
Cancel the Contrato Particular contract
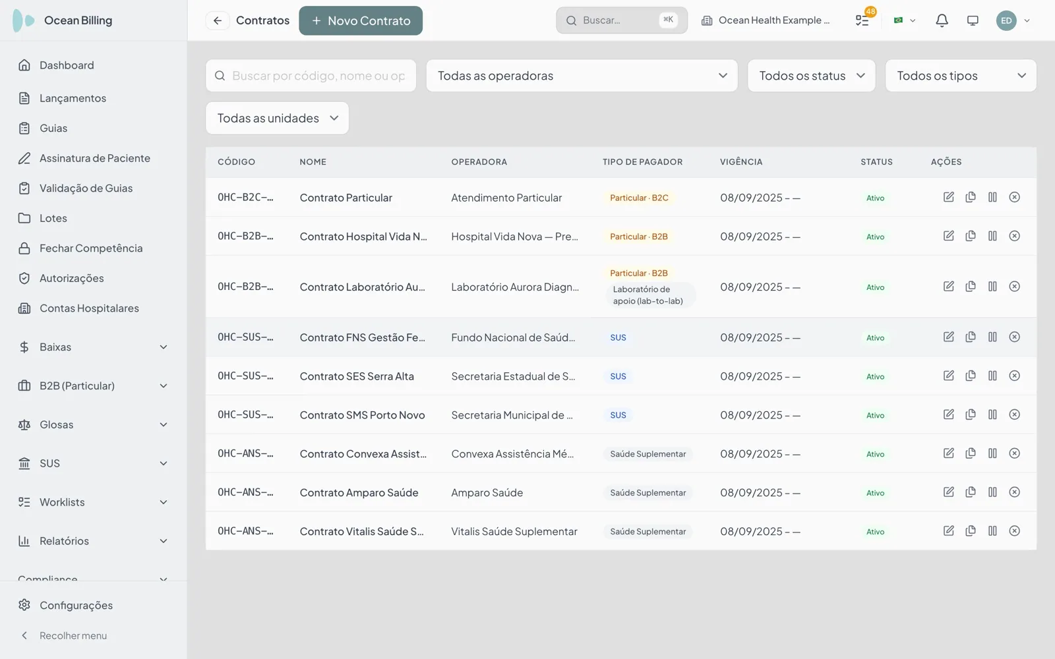(x=1014, y=197)
